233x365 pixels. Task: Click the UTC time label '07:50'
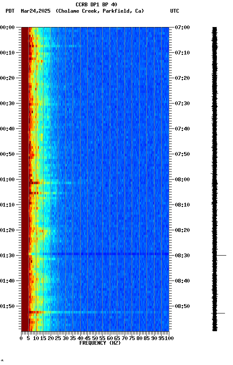(182, 154)
